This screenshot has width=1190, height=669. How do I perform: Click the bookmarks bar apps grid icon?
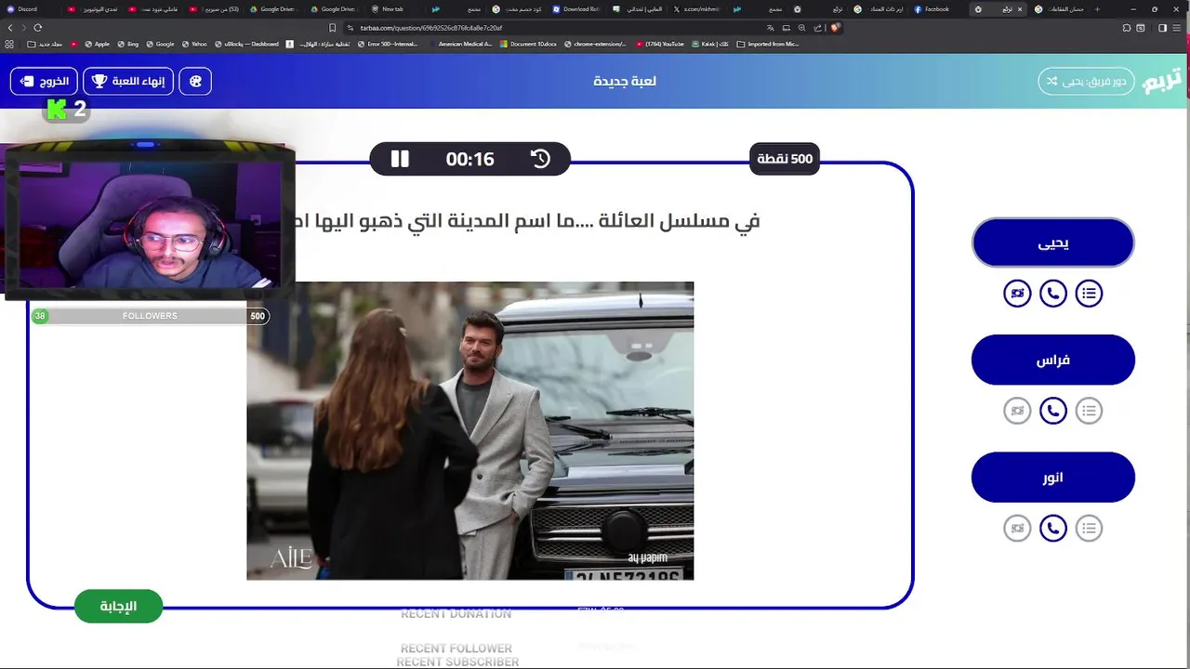pyautogui.click(x=9, y=44)
